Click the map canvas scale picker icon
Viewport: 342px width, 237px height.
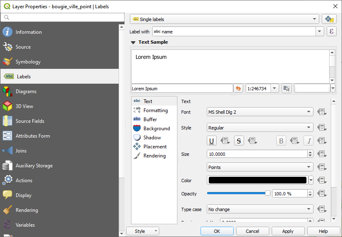coord(286,89)
